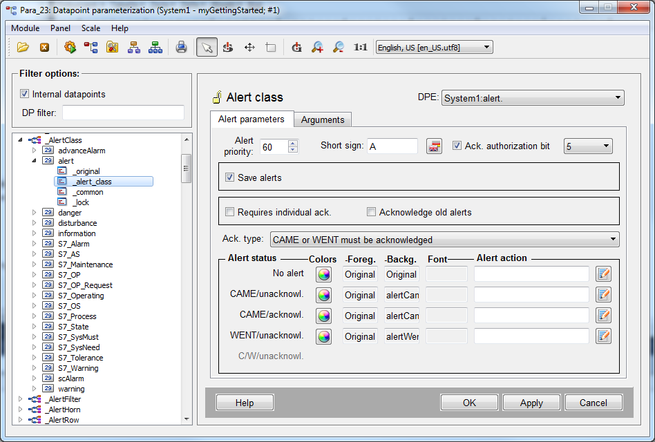Toggle the Internal datapoints checkbox

[25, 94]
